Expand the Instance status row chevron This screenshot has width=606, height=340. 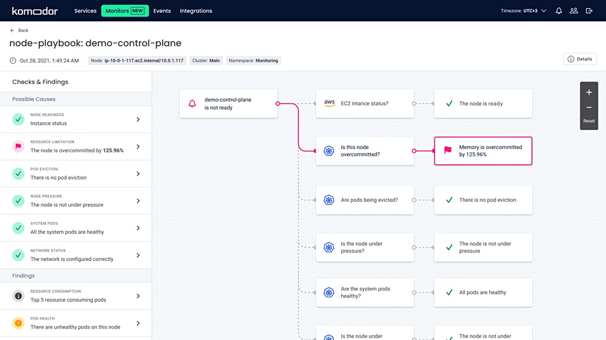click(x=138, y=119)
